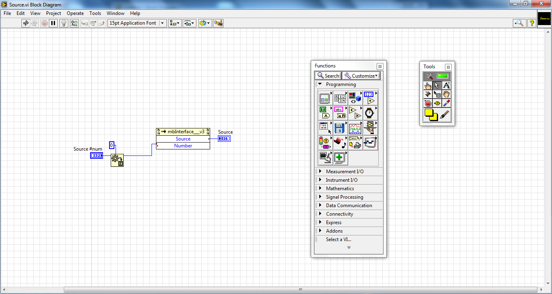Open the Tools menu in menu bar

click(95, 13)
